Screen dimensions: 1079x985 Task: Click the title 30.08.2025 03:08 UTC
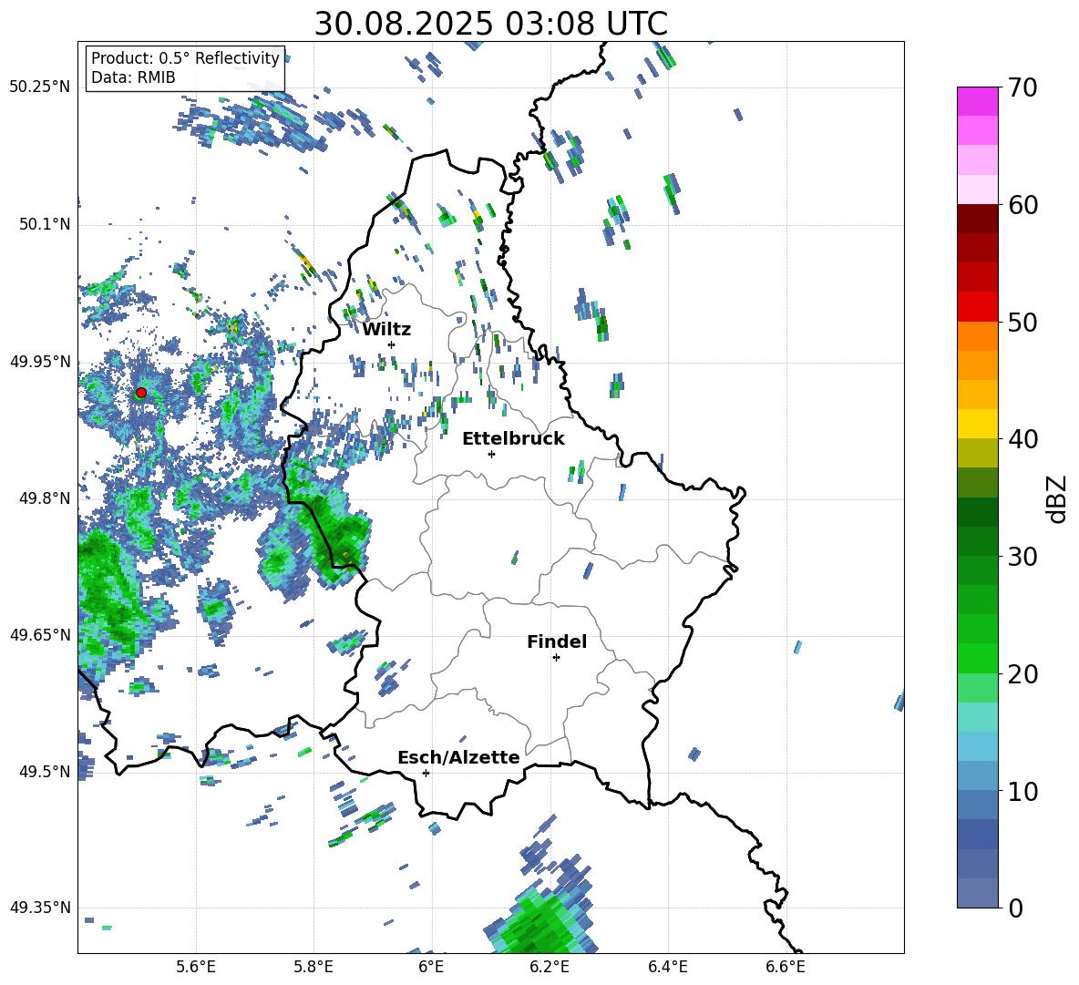490,25
